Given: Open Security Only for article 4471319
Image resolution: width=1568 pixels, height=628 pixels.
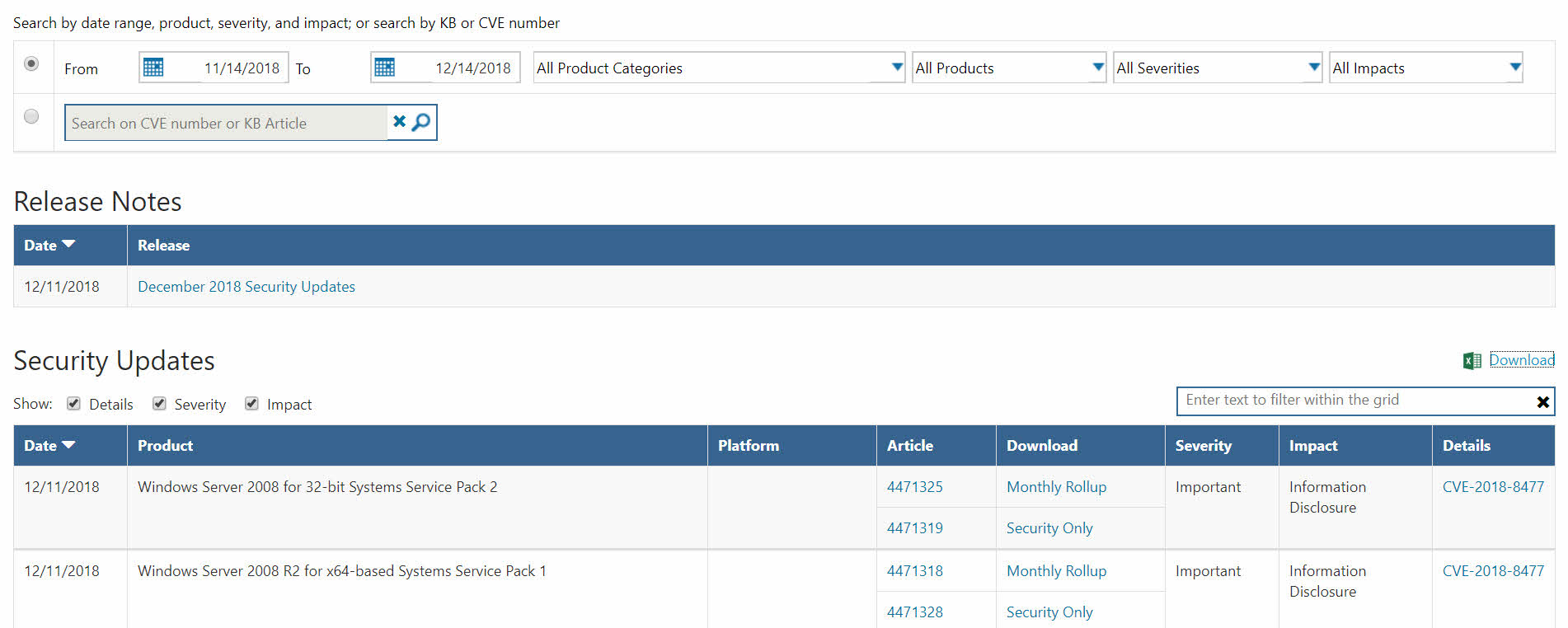Looking at the screenshot, I should click(1049, 527).
